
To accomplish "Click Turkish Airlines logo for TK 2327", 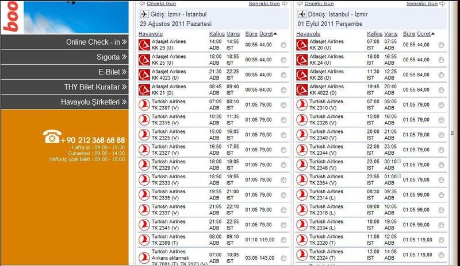I will coord(144,150).
